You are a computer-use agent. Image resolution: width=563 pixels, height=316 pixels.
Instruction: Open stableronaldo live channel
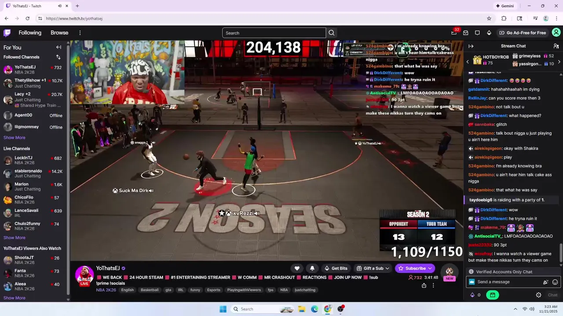tap(33, 173)
